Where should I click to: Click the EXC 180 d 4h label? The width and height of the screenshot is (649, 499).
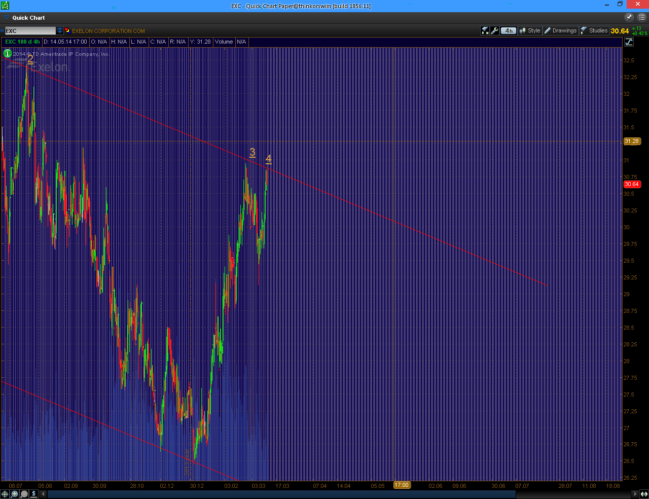coord(22,42)
